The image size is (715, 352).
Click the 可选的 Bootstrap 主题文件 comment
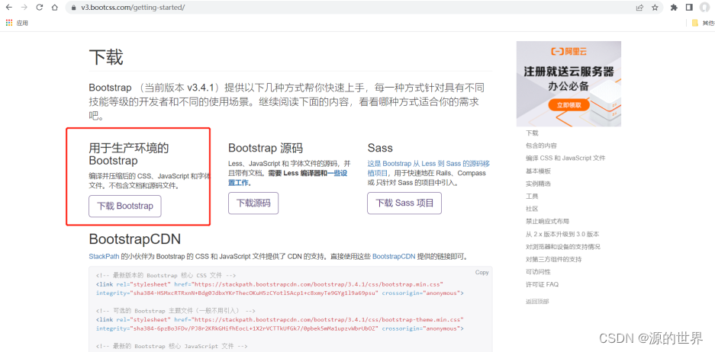click(176, 311)
